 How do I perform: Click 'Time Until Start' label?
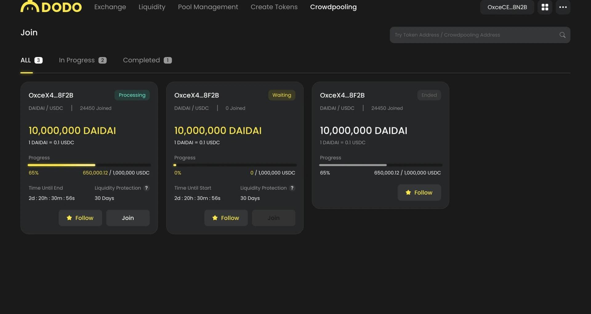point(193,188)
